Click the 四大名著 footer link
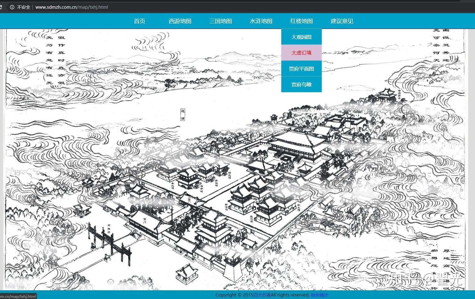Image resolution: width=475 pixels, height=299 pixels. pyautogui.click(x=262, y=295)
